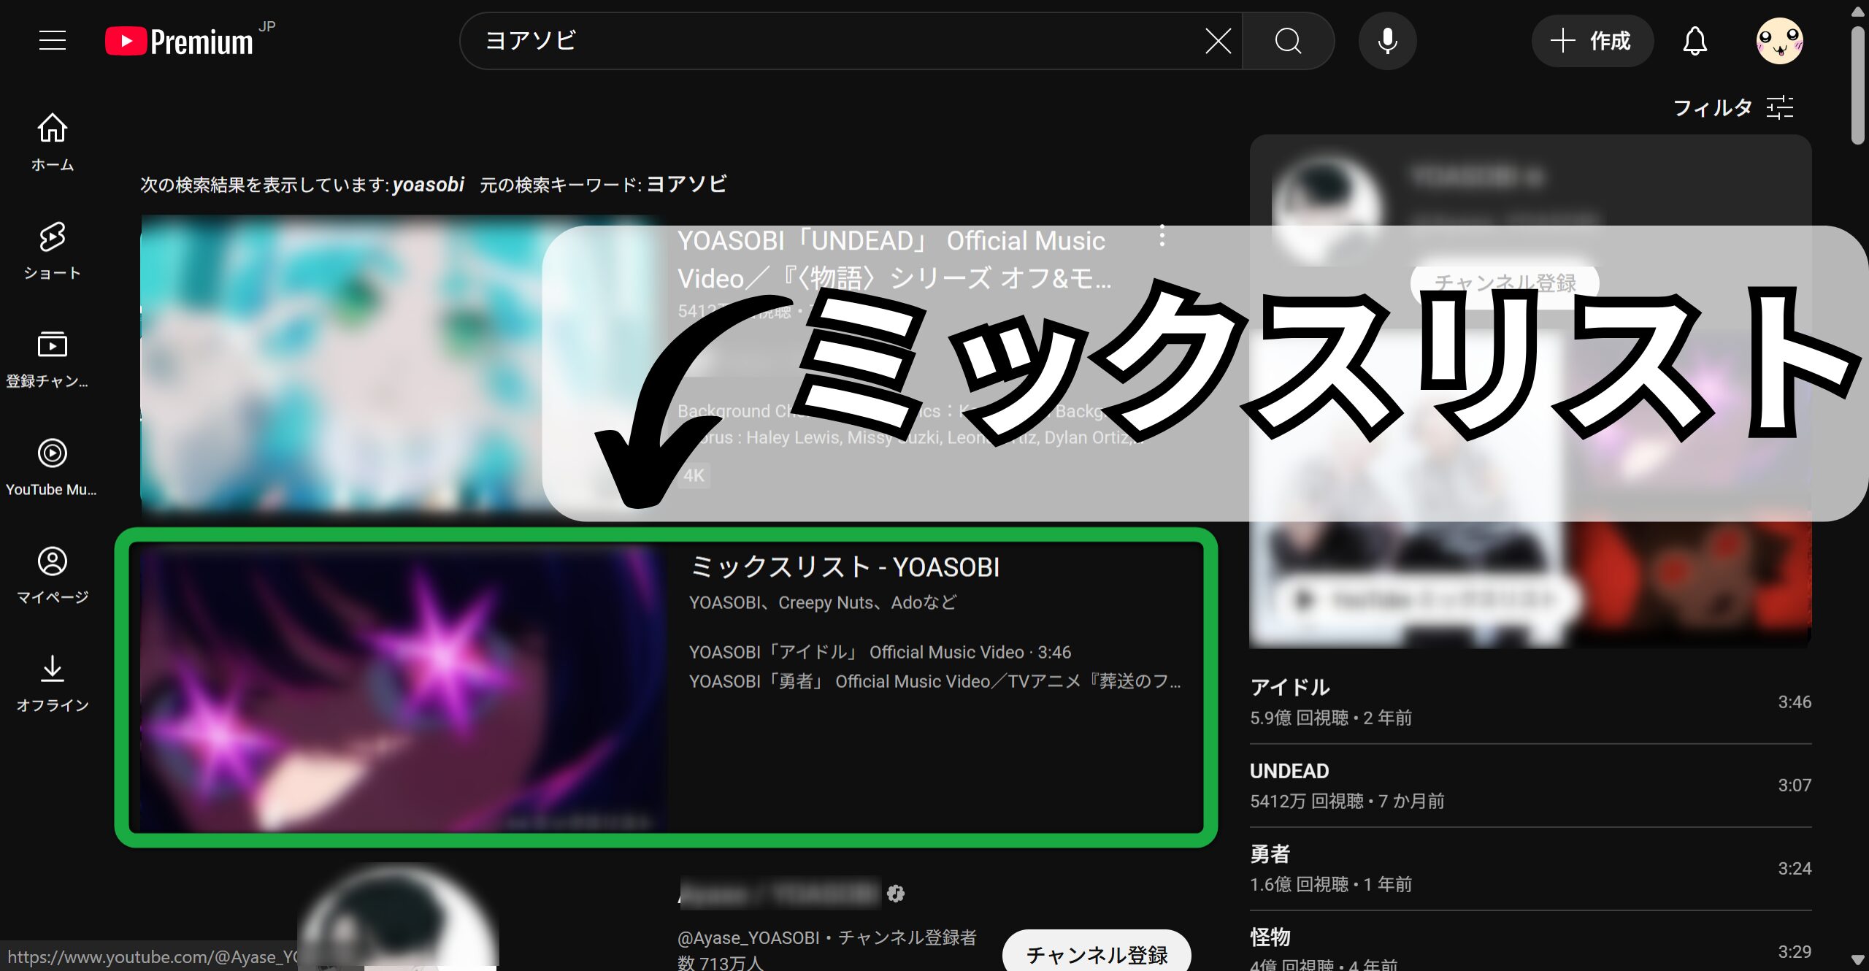The width and height of the screenshot is (1869, 971).
Task: Click 4K badge on UNDEAD result
Action: coord(694,476)
